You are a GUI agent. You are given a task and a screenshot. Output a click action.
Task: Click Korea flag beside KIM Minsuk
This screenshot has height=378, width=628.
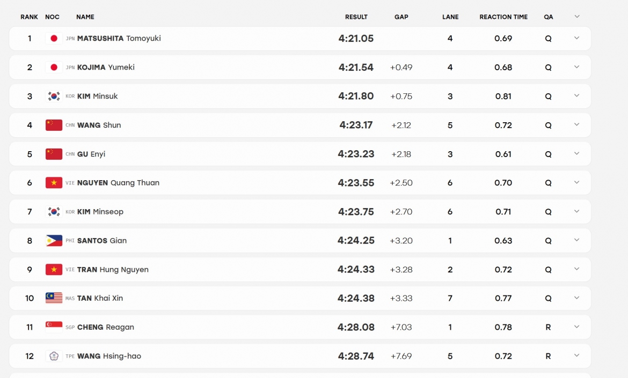54,97
